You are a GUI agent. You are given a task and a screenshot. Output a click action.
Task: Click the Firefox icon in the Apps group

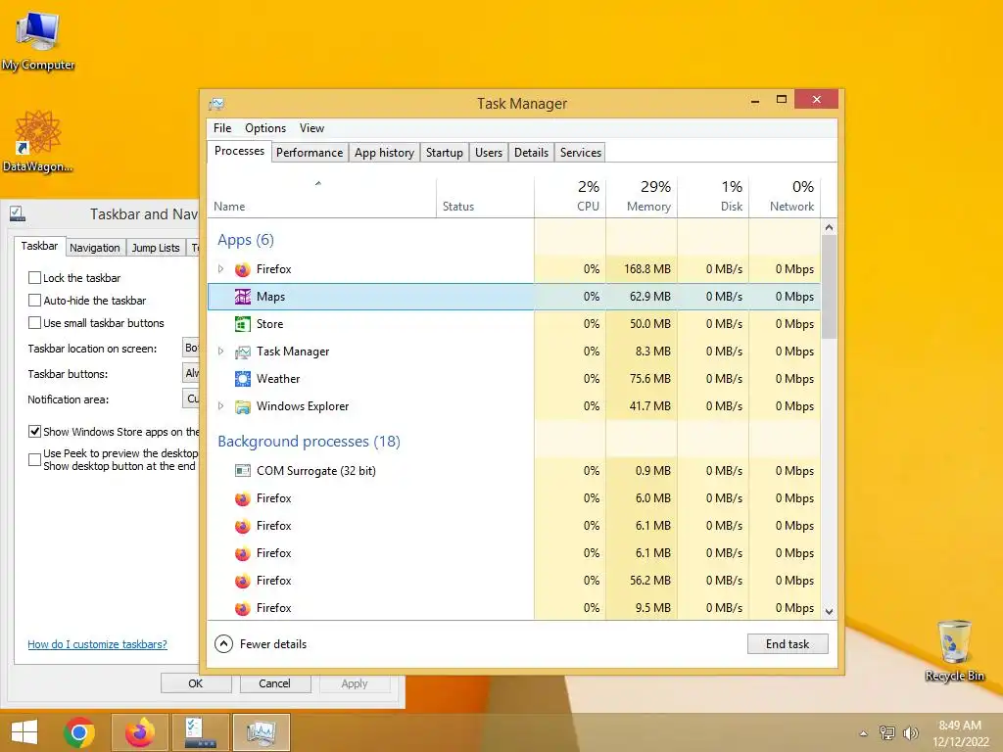[243, 269]
